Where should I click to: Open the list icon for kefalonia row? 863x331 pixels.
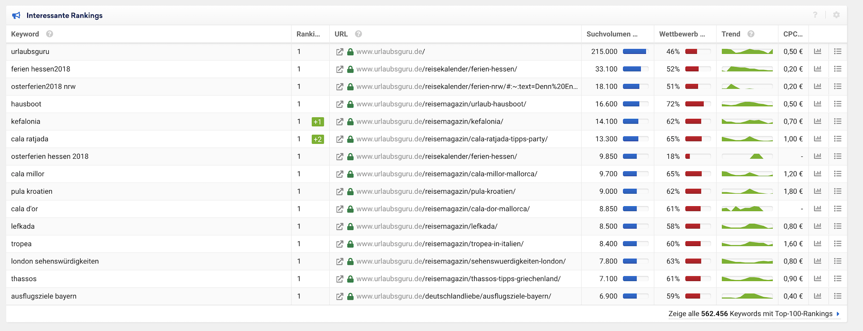[x=838, y=121]
